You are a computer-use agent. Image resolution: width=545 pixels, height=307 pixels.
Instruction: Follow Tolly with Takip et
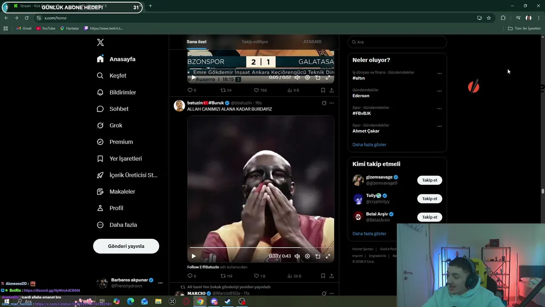[x=430, y=199]
